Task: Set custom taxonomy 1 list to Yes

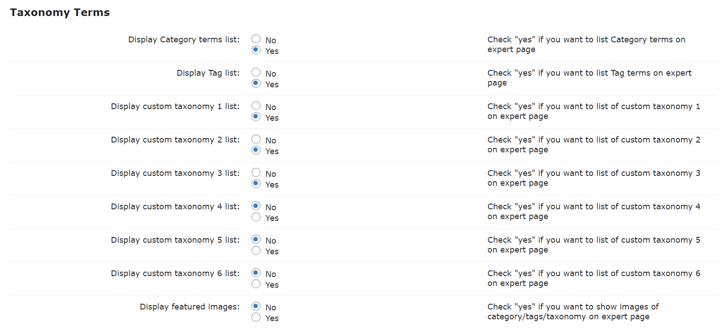Action: click(x=256, y=117)
